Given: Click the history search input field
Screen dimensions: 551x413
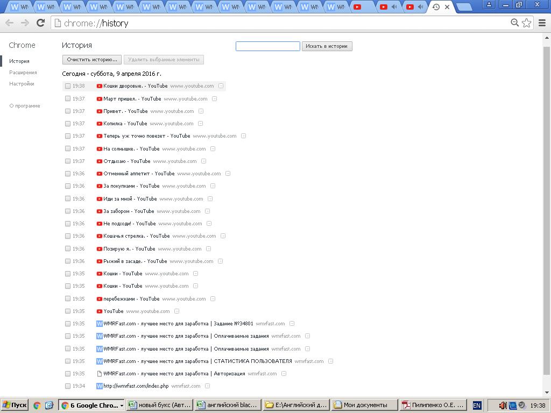Looking at the screenshot, I should tap(268, 46).
